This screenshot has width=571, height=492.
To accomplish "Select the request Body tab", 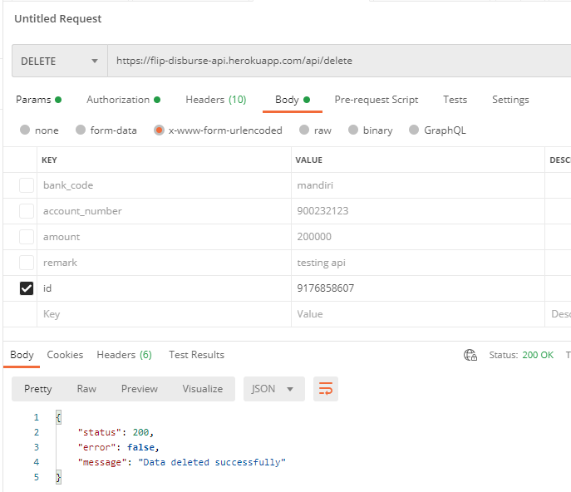I will click(x=293, y=100).
